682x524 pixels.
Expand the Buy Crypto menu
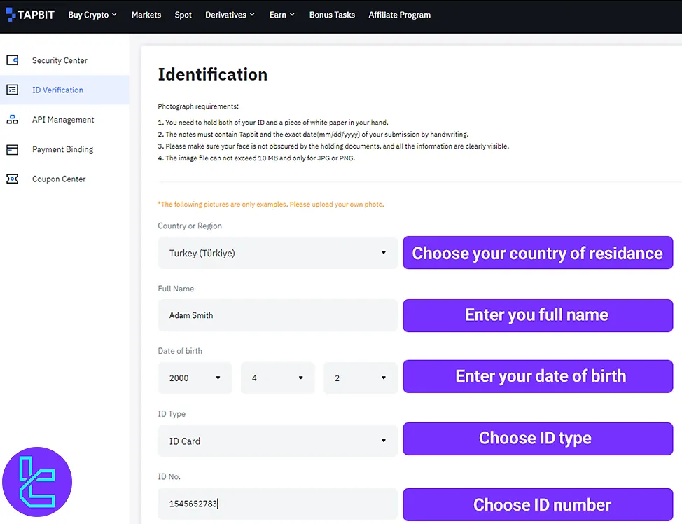[x=92, y=15]
